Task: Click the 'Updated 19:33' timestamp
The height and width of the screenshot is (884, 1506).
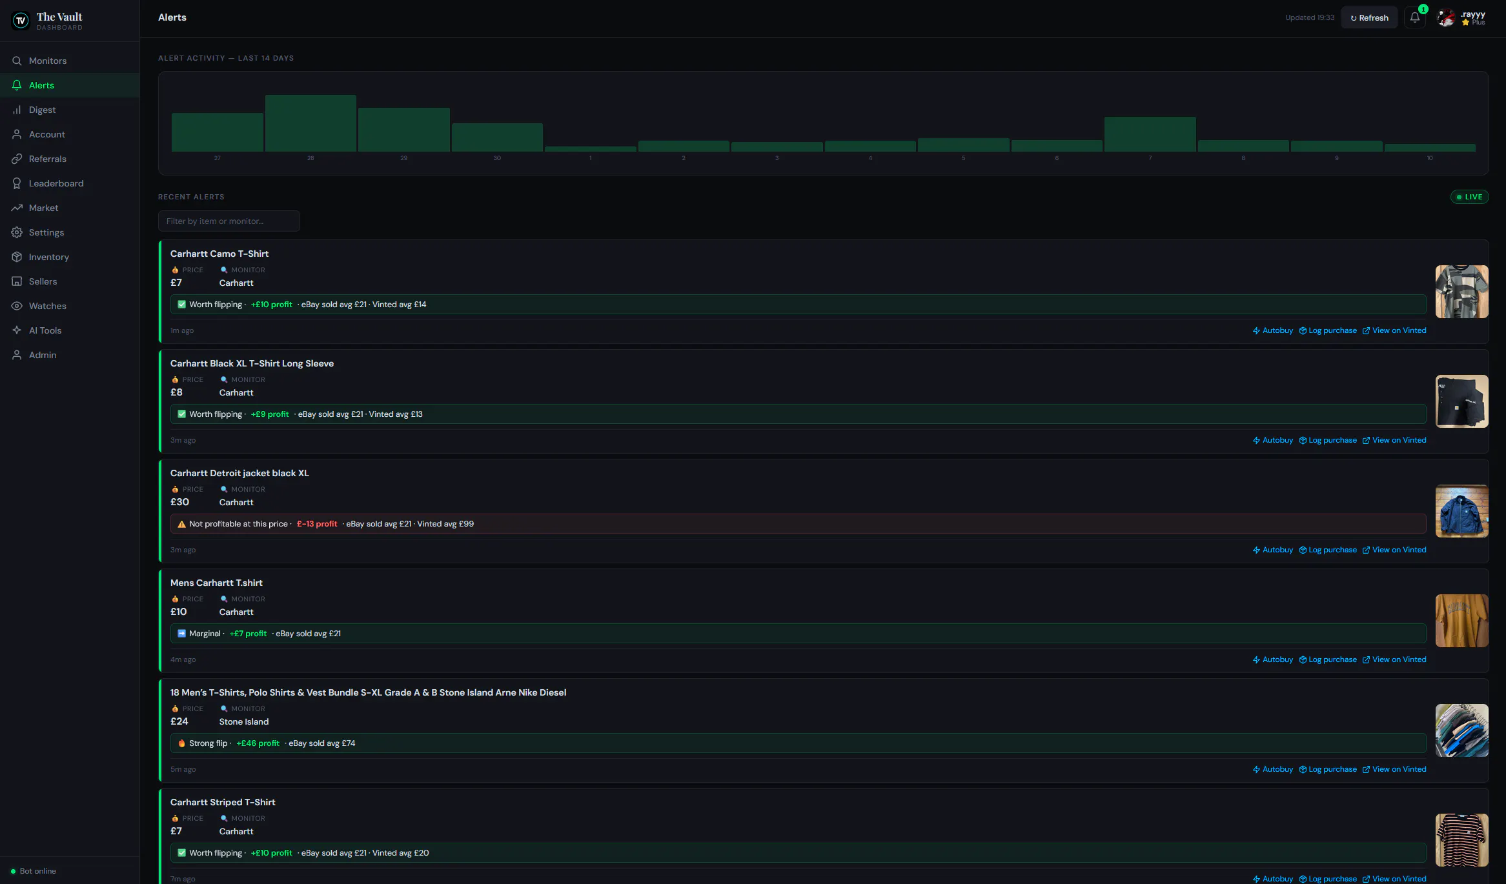Action: (1309, 17)
